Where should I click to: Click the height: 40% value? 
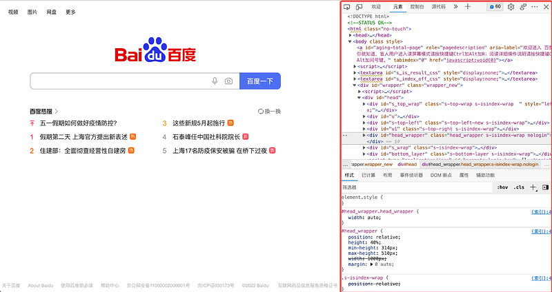(375, 242)
